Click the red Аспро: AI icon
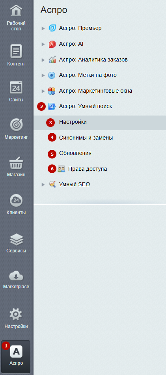 52,44
